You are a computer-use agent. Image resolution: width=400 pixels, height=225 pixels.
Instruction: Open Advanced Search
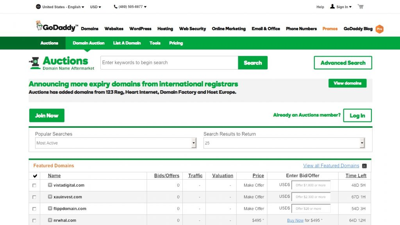click(343, 63)
